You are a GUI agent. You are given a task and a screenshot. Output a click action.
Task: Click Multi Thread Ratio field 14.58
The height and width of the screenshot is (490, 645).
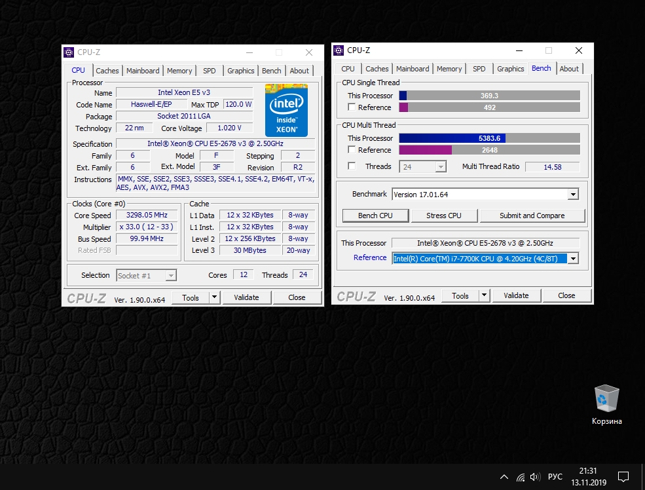coord(553,167)
